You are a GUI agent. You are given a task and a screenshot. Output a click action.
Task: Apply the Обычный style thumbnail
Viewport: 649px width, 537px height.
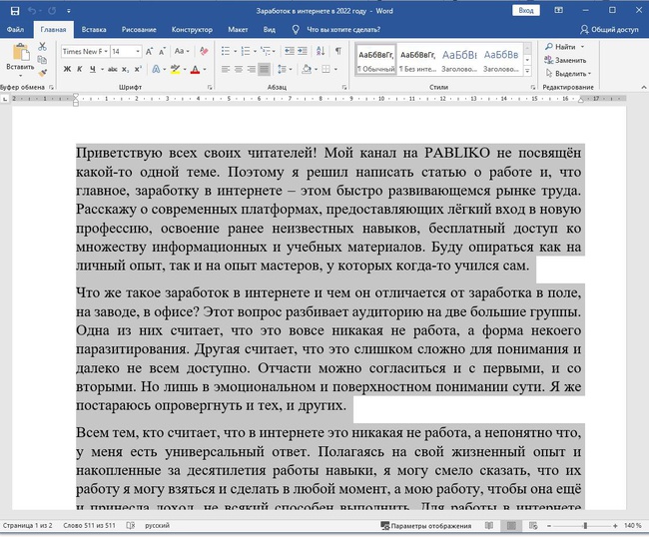coord(375,59)
